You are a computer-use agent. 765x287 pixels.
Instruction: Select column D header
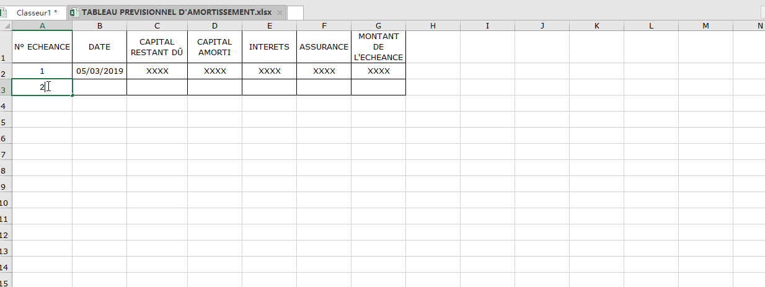tap(214, 25)
